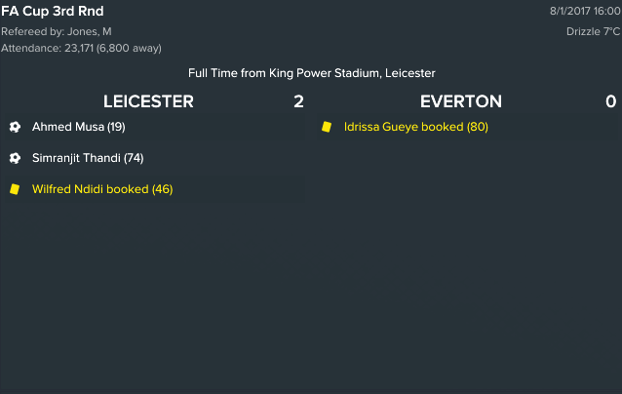Click the goal ball icon beside Simranjit Thandi
This screenshot has width=622, height=394.
(15, 158)
